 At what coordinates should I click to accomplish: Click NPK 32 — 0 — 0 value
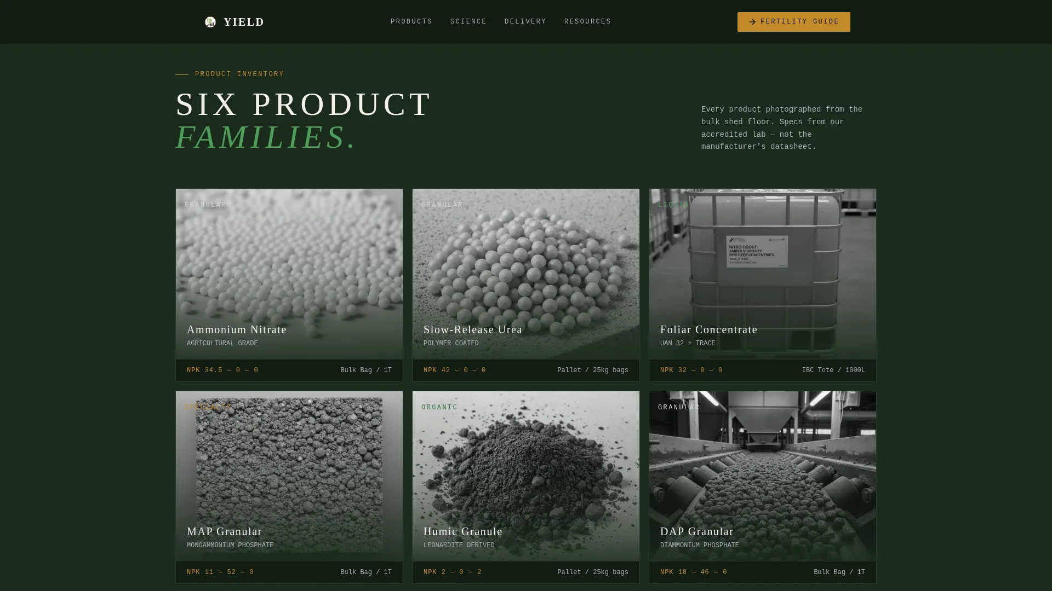[x=691, y=370]
